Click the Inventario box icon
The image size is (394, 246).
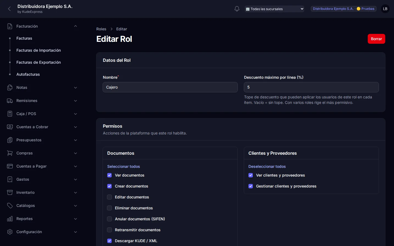pos(10,192)
